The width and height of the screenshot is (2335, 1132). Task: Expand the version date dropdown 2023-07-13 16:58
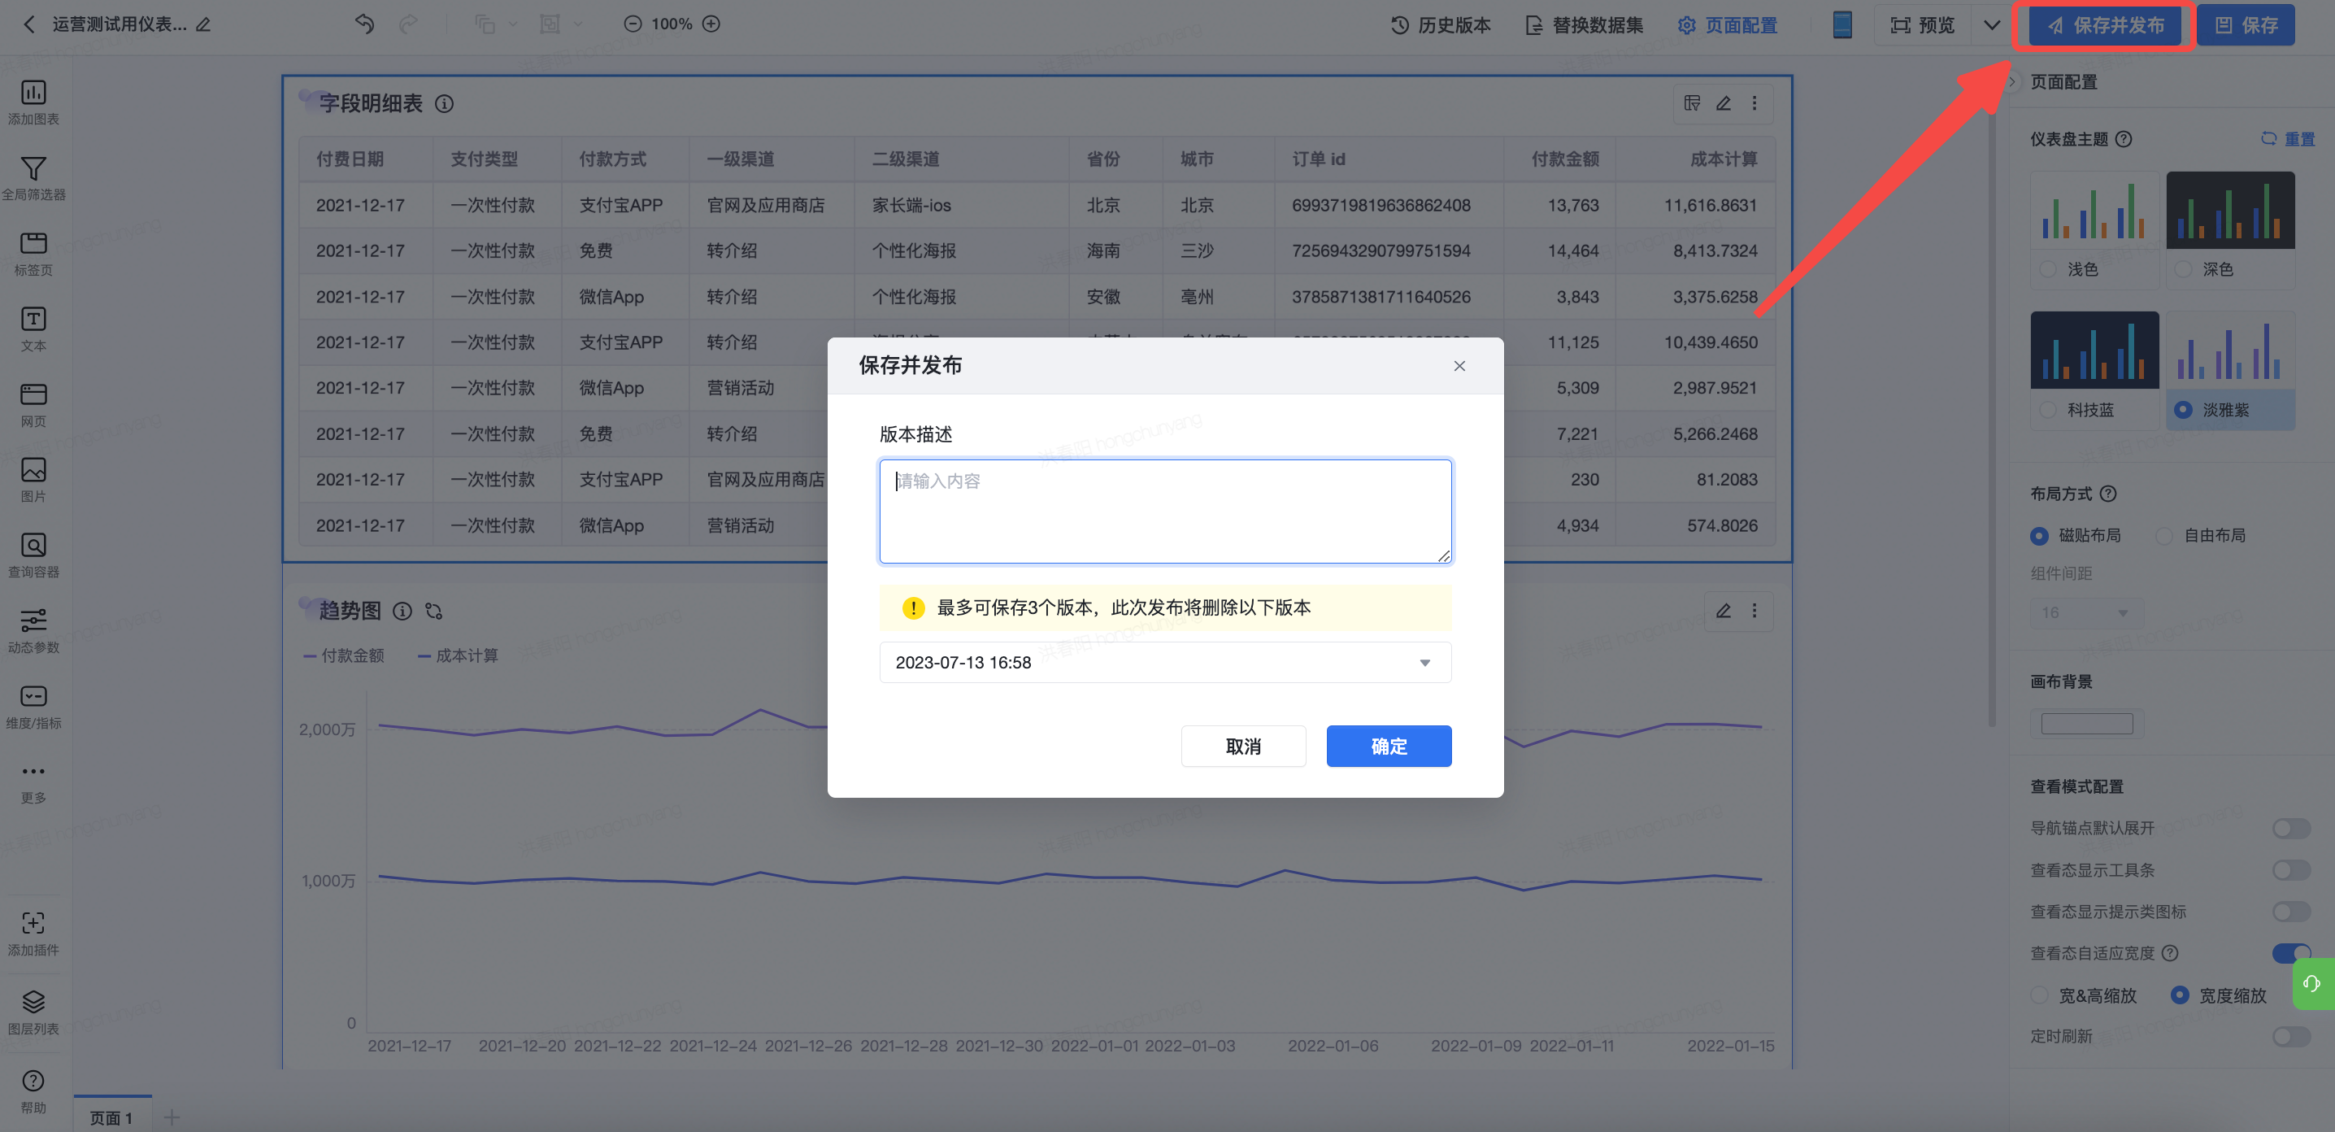[x=1164, y=663]
